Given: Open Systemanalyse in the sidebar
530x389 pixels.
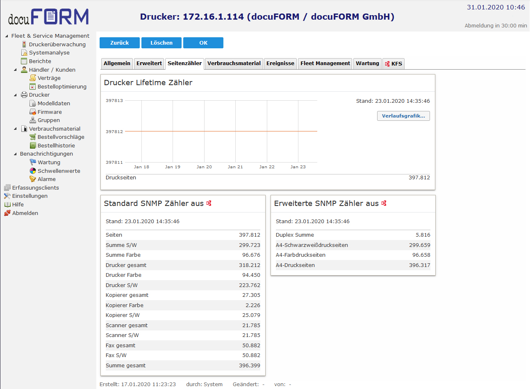Looking at the screenshot, I should 49,53.
